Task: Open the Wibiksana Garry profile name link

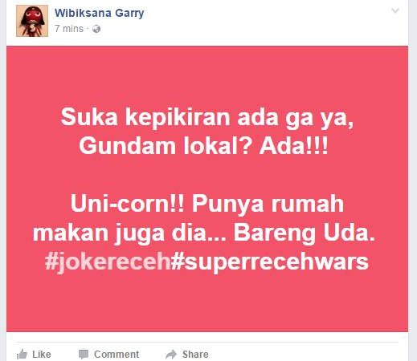Action: (100, 13)
